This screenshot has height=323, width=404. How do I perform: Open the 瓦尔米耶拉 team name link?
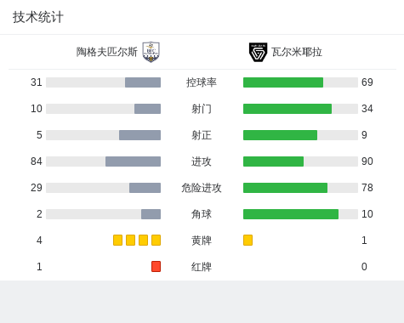point(297,52)
